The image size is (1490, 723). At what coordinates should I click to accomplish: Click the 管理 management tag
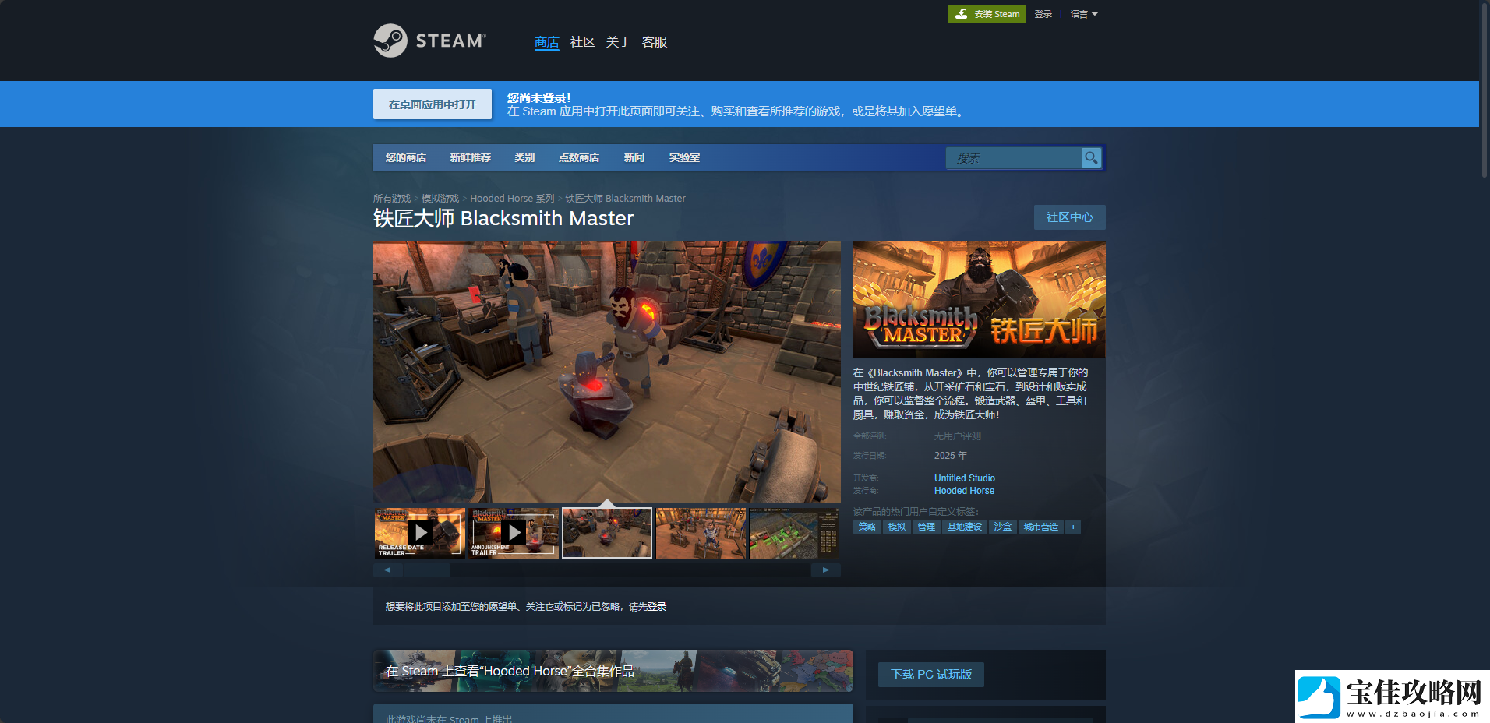pos(926,527)
